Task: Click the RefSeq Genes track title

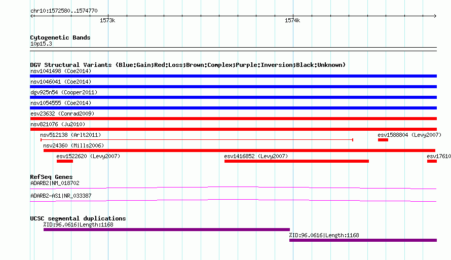Action: (x=51, y=177)
